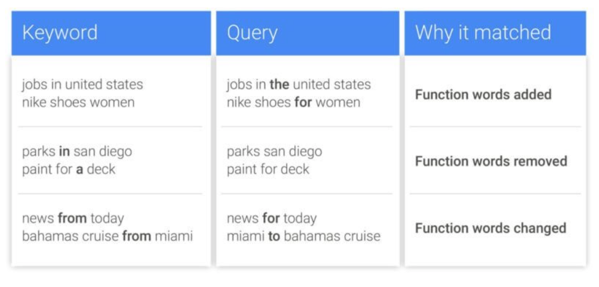Select keyword 'parks in san diego'
The width and height of the screenshot is (599, 287).
pyautogui.click(x=77, y=151)
